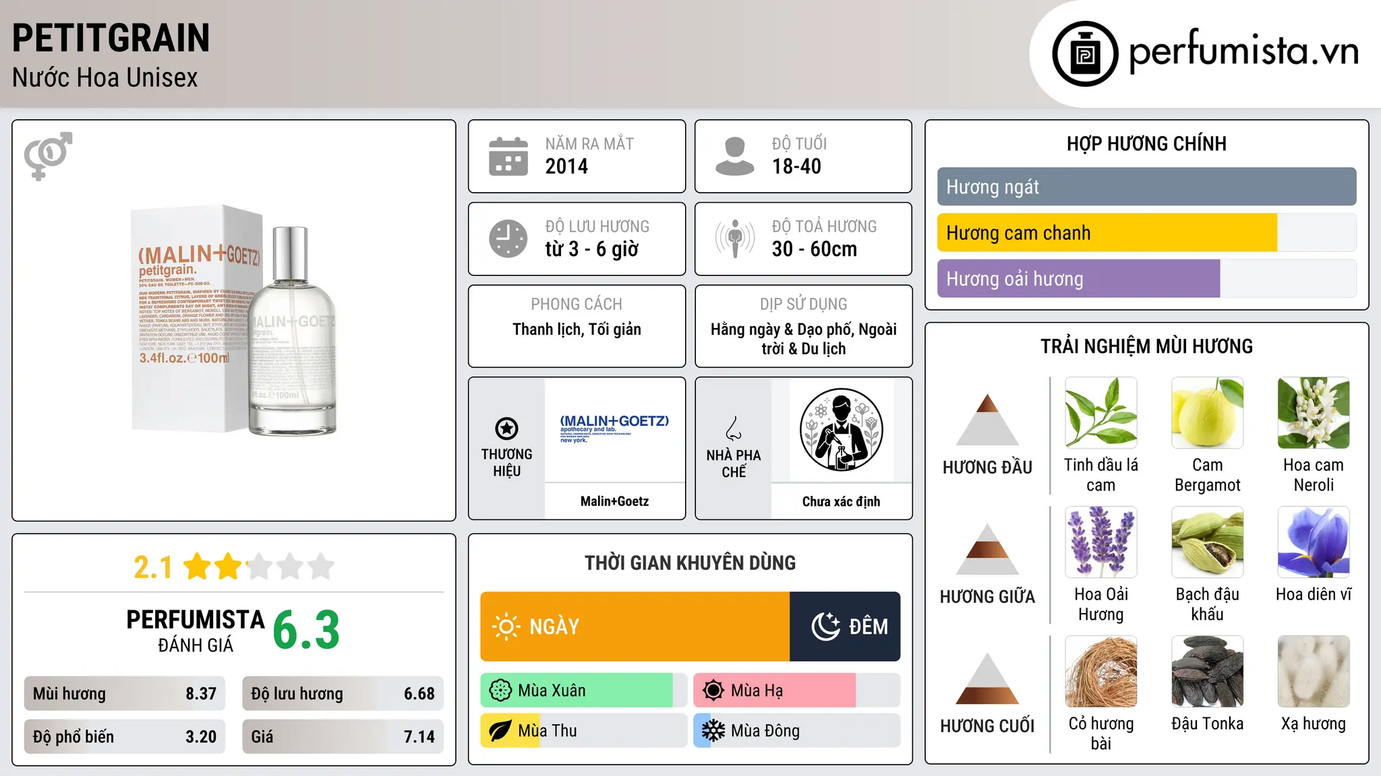This screenshot has height=776, width=1381.
Task: Click the sun icon in the Ngày bar
Action: tap(506, 626)
